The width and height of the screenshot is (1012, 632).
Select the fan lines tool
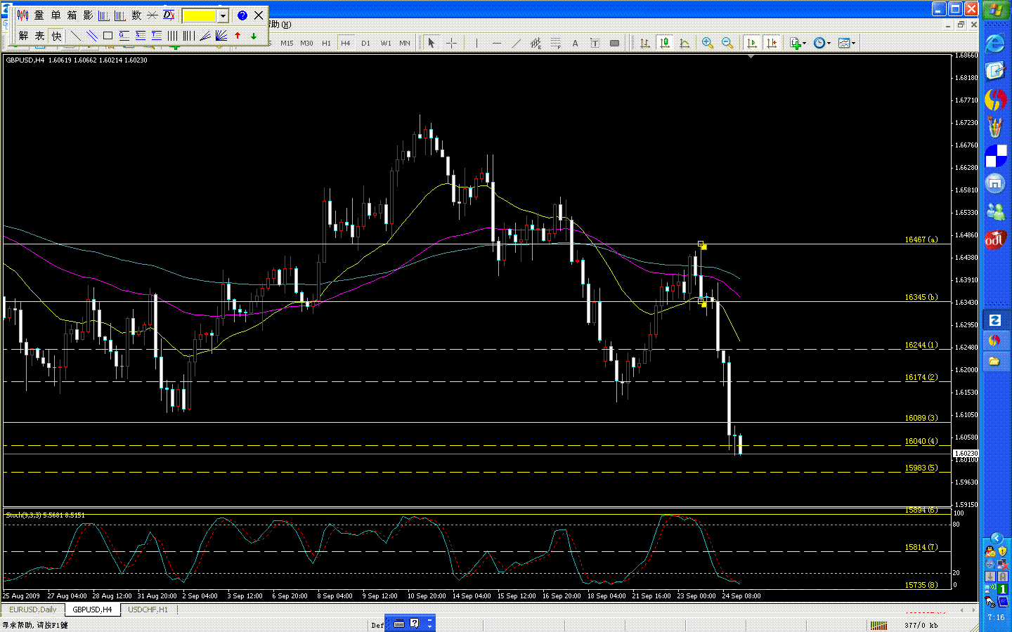pyautogui.click(x=205, y=35)
